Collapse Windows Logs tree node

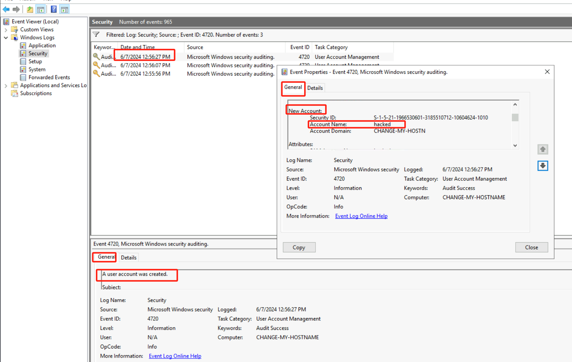point(6,37)
